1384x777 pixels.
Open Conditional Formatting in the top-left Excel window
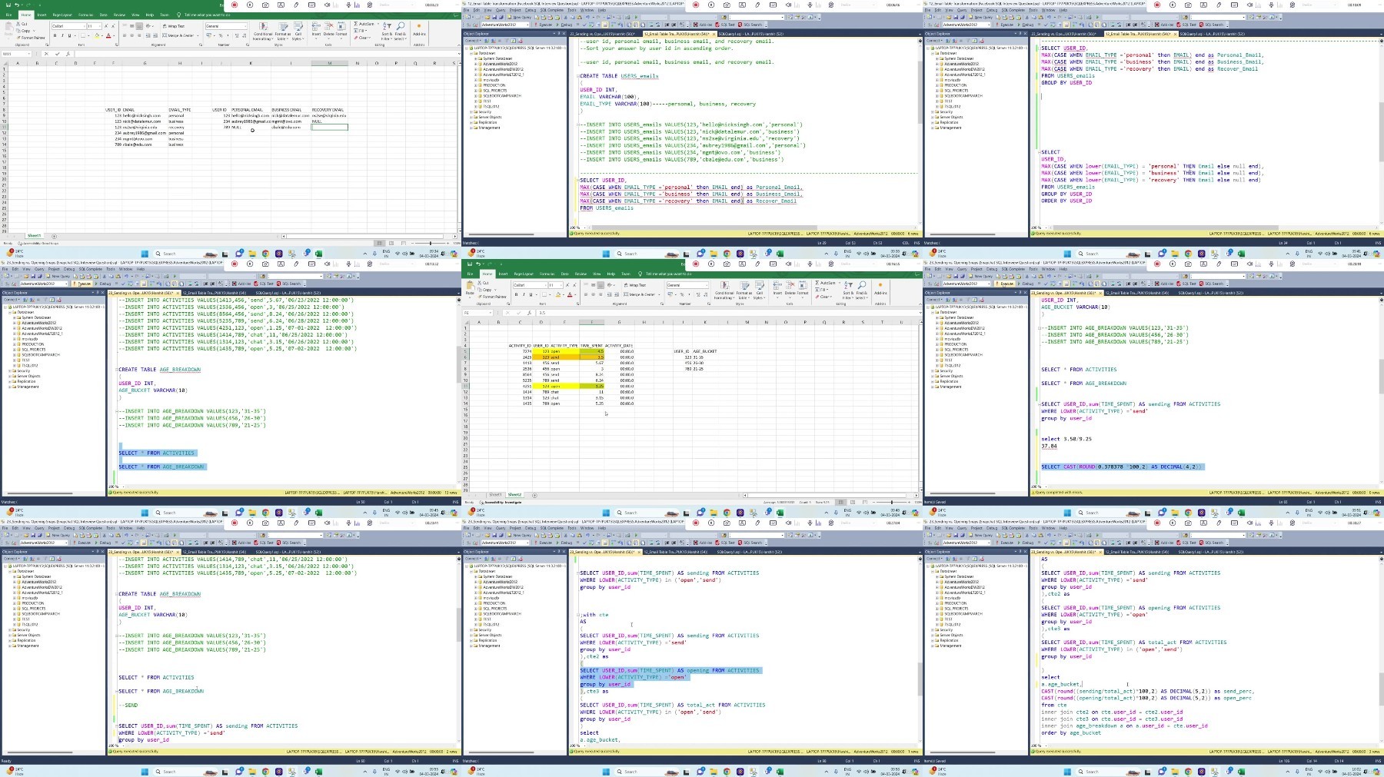pyautogui.click(x=263, y=30)
